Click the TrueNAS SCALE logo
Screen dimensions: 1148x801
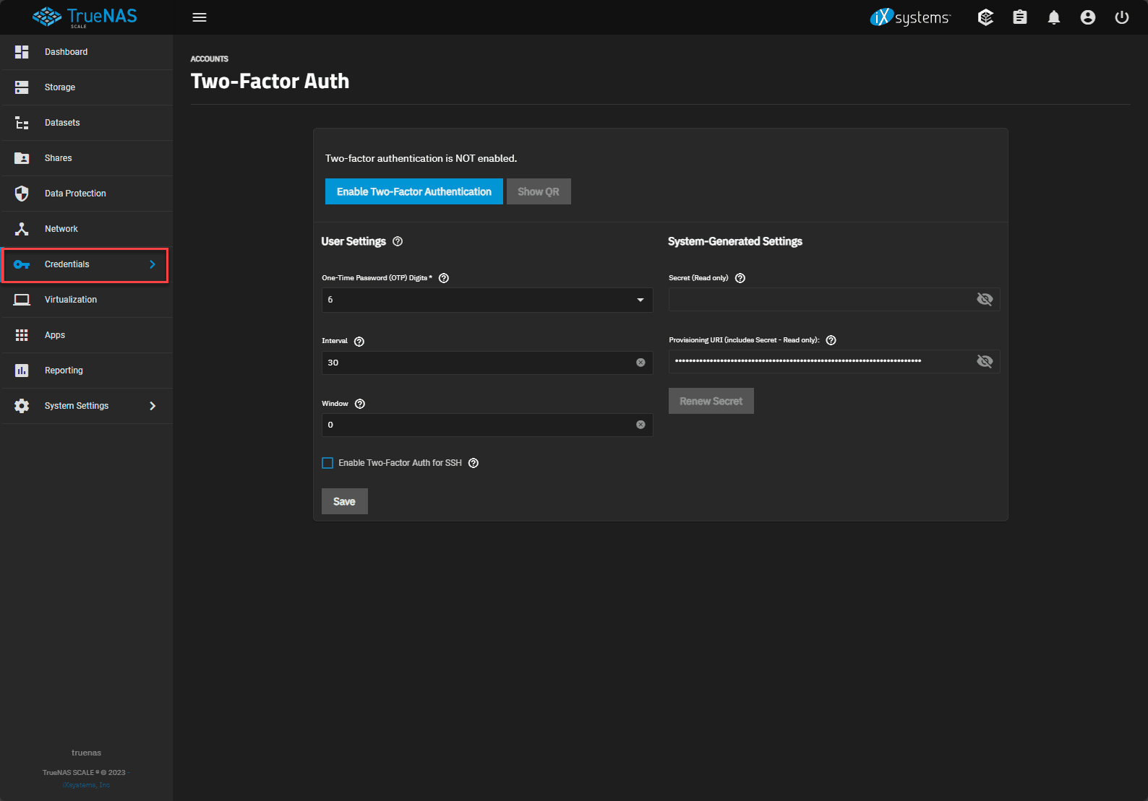[85, 17]
